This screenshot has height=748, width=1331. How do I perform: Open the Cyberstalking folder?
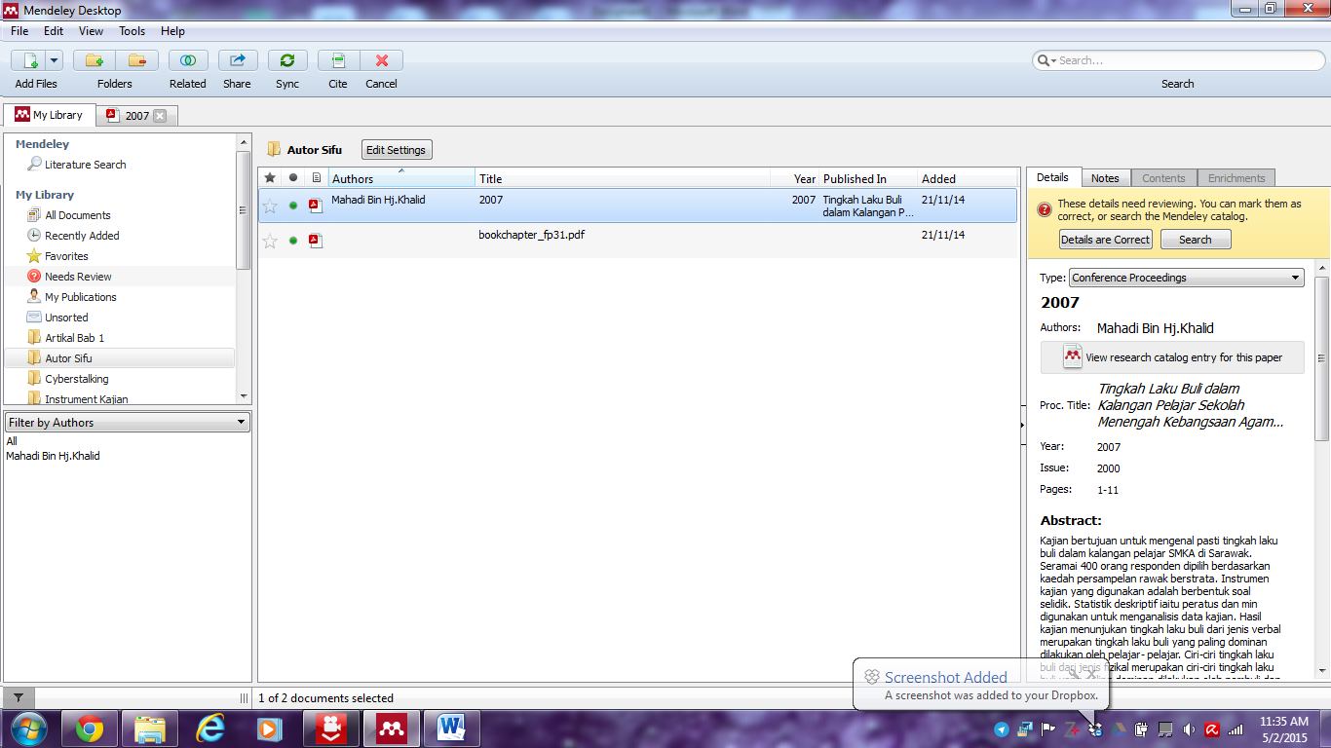tap(76, 379)
